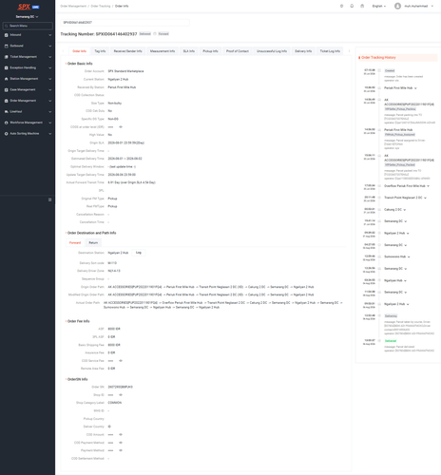441x475 pixels.
Task: Show the hidden Shop ID value
Action: [121, 395]
